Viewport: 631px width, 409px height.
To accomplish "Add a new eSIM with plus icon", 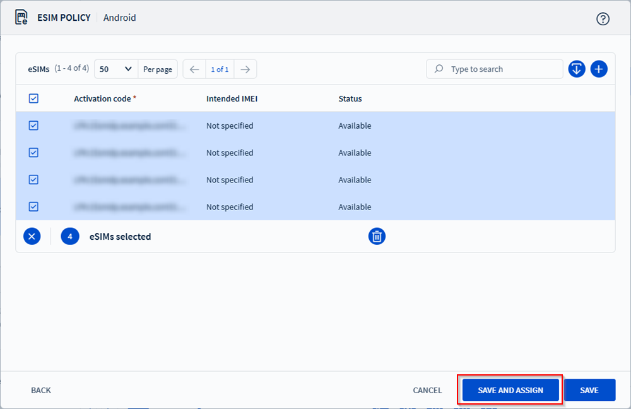I will 599,69.
